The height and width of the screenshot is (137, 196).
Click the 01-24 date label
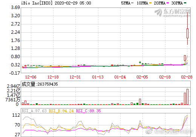coord(120,77)
